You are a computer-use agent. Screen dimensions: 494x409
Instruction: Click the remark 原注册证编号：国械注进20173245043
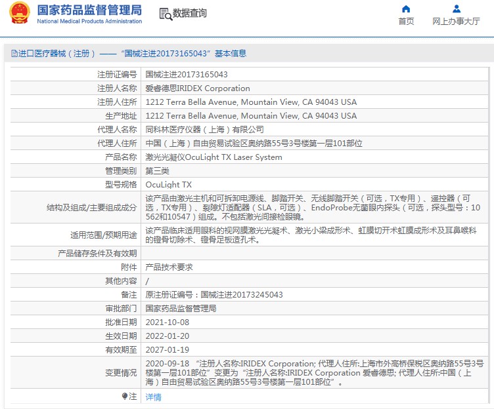click(x=214, y=295)
